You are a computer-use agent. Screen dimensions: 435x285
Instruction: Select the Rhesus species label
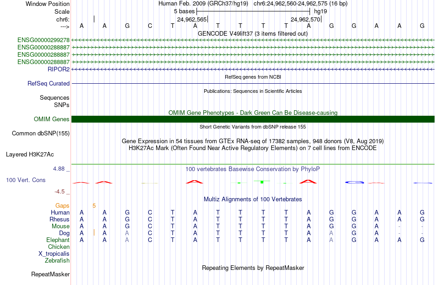60,220
